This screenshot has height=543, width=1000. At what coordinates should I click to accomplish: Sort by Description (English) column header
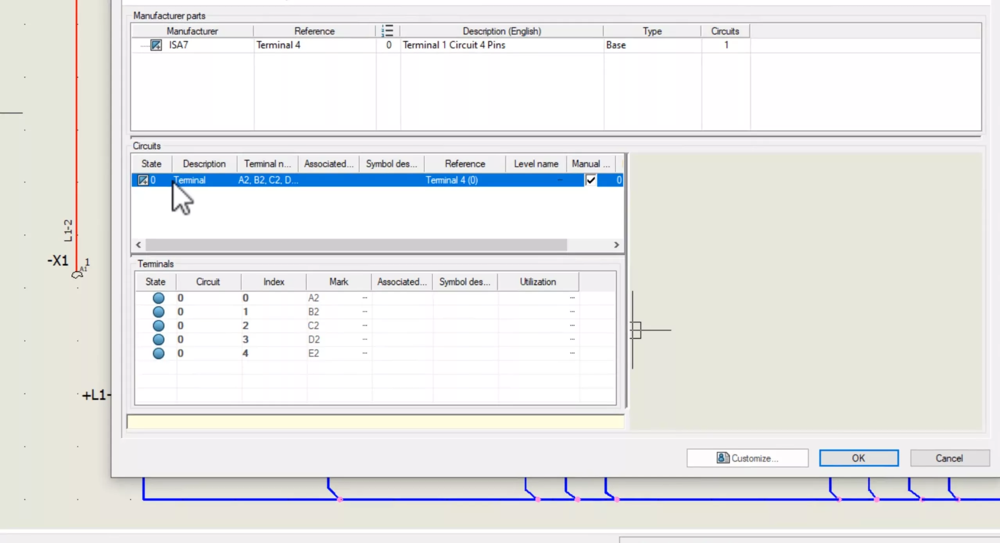(x=502, y=31)
